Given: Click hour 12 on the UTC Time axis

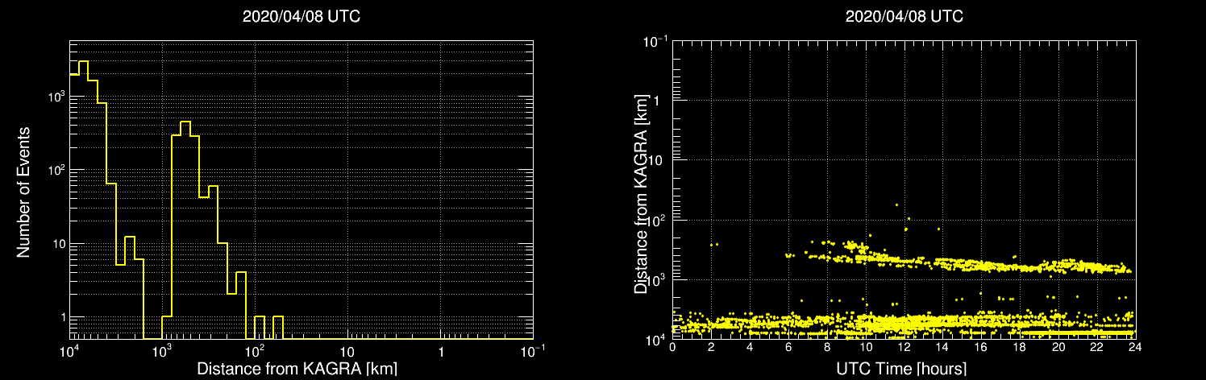Looking at the screenshot, I should click(x=903, y=347).
